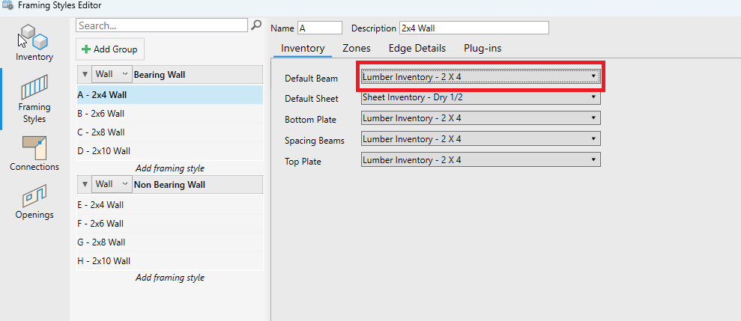Open Bearing Wall type dropdown
This screenshot has width=741, height=321.
(x=112, y=75)
